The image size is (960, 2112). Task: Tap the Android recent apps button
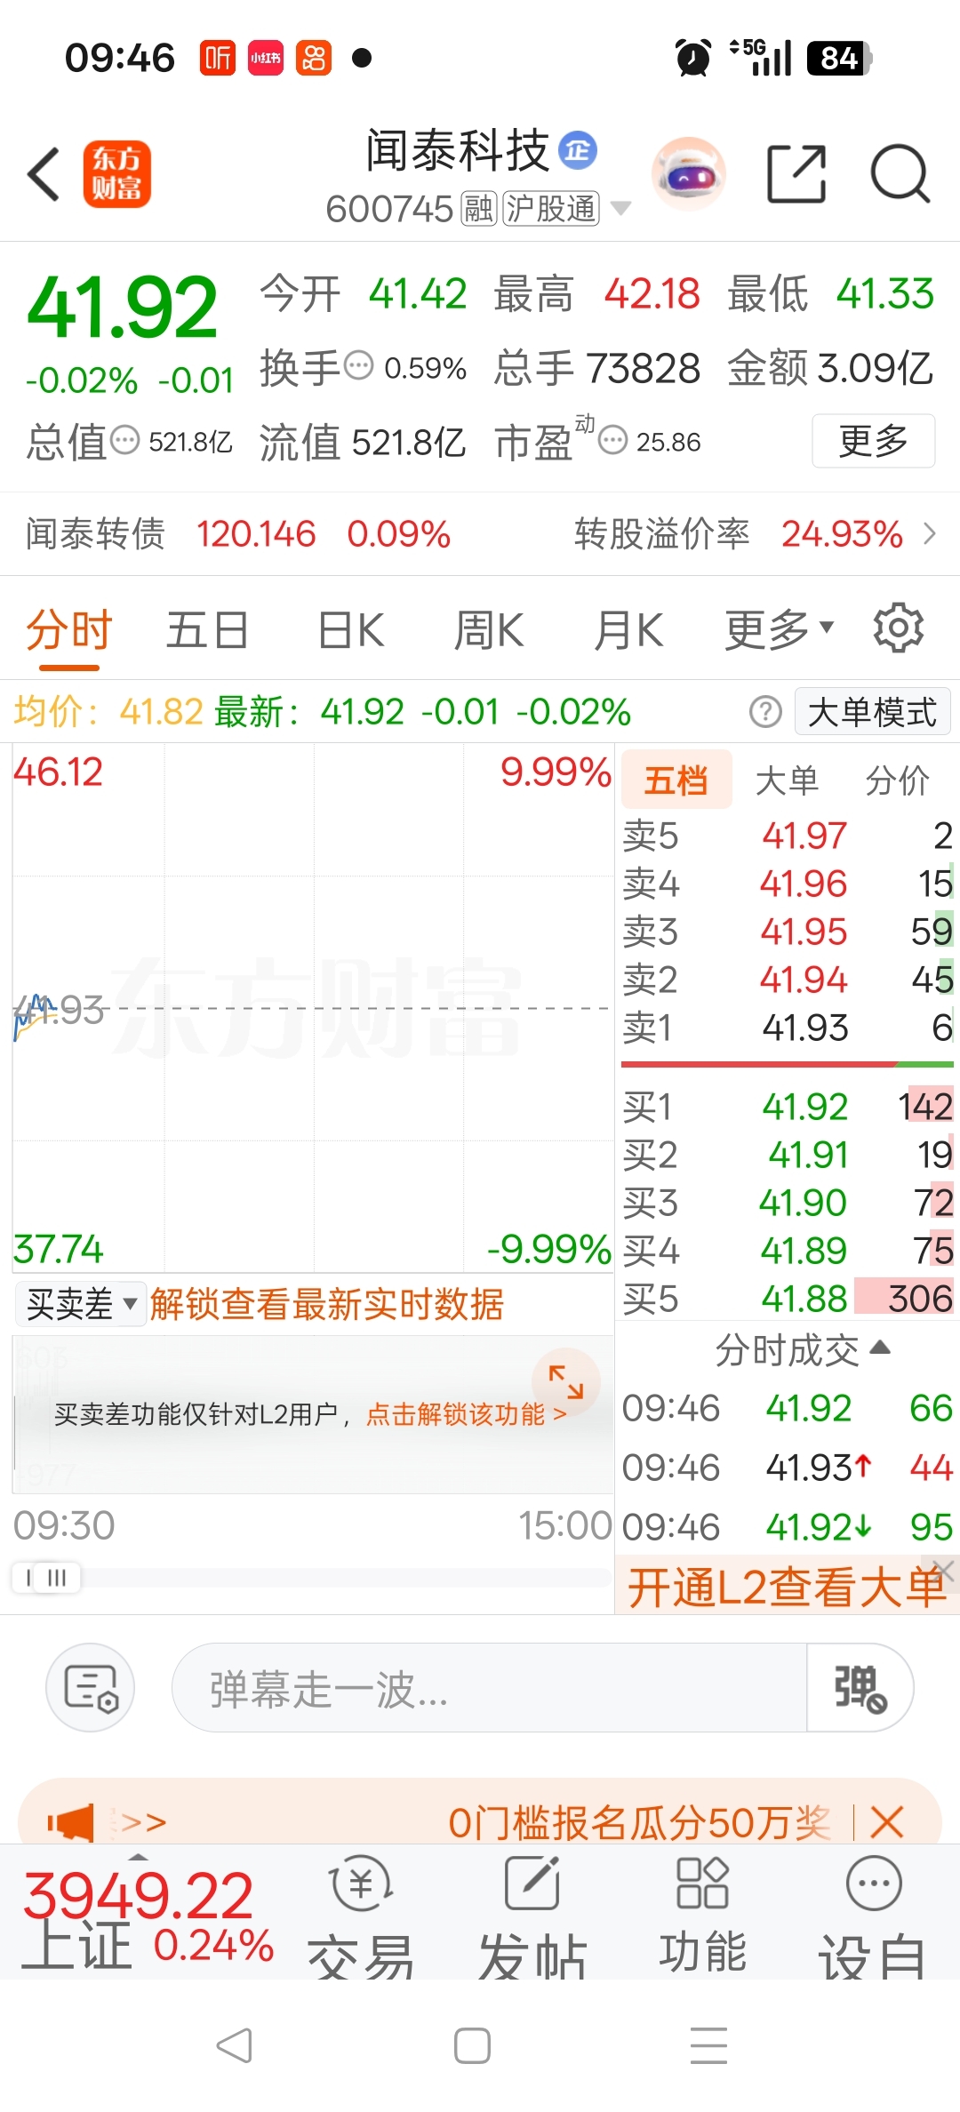pyautogui.click(x=708, y=2045)
